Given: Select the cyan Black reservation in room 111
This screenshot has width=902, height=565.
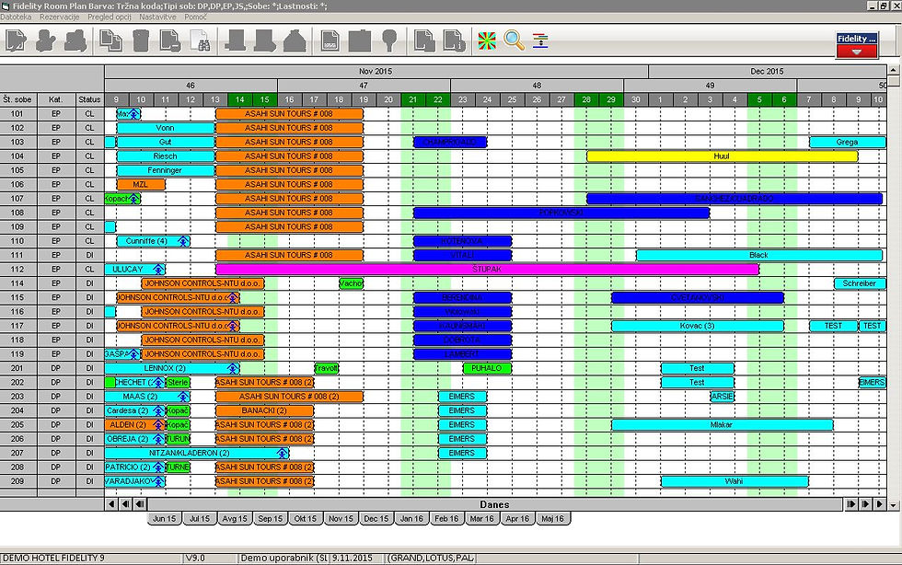Looking at the screenshot, I should coord(758,256).
